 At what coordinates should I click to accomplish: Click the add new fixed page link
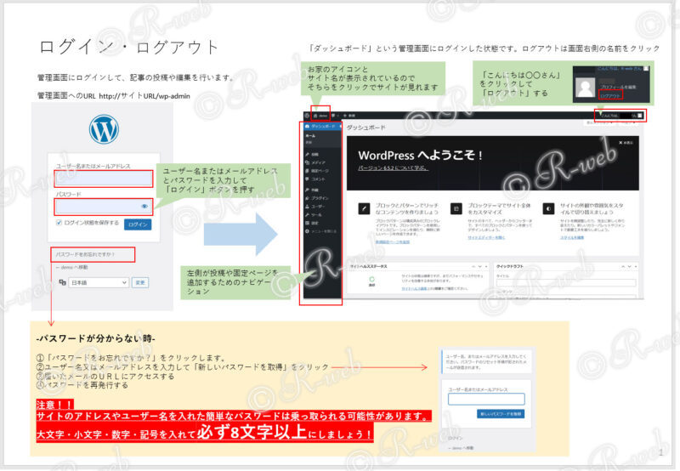(x=393, y=242)
